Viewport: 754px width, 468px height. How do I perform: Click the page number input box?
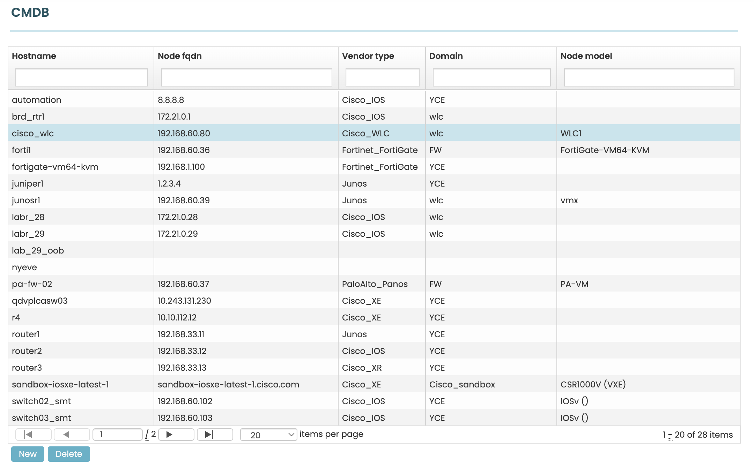[x=118, y=434]
